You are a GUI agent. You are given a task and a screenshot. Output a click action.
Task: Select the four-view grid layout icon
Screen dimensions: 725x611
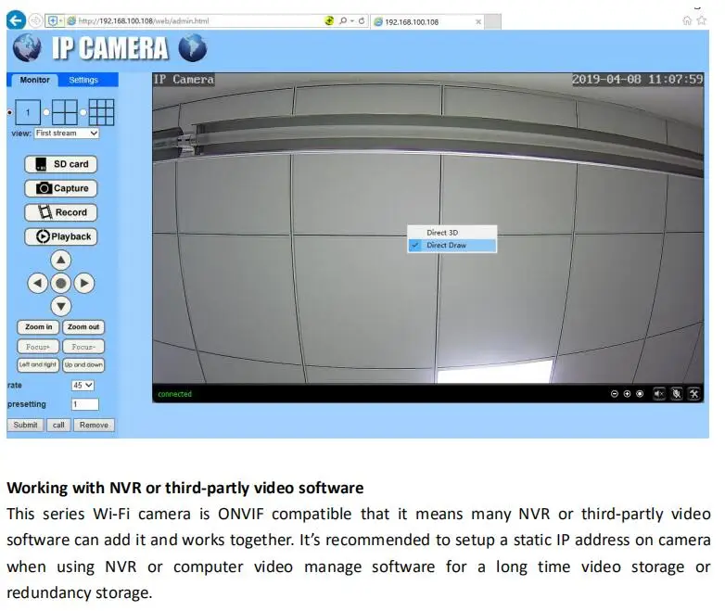[x=64, y=112]
